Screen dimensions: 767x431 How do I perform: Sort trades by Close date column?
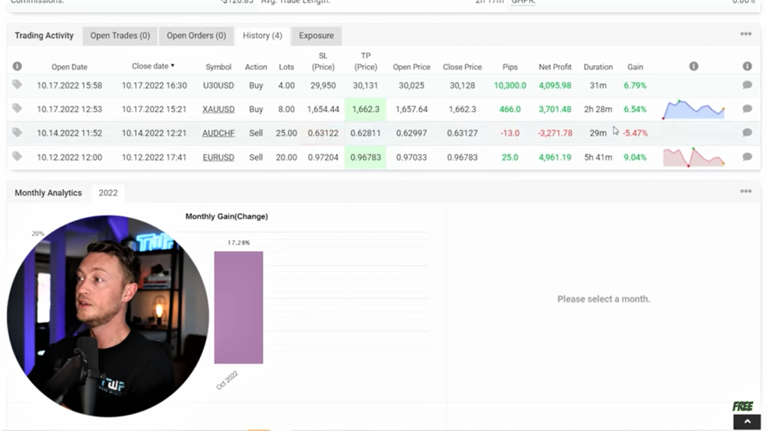pyautogui.click(x=153, y=66)
